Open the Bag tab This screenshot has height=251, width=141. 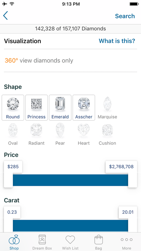pos(99,242)
